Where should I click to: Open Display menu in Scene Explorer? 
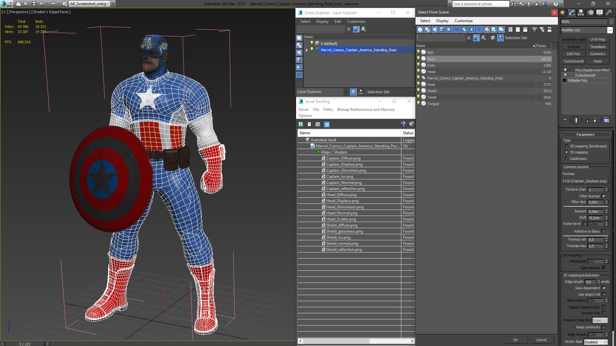tap(322, 21)
